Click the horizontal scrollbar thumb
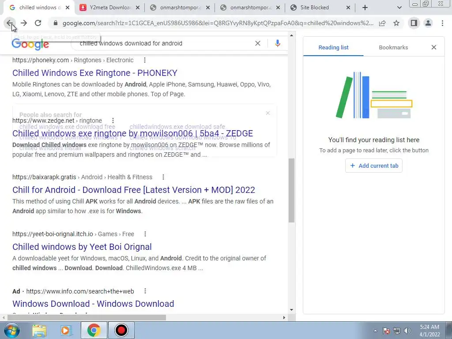Image resolution: width=452 pixels, height=339 pixels. [x=87, y=317]
